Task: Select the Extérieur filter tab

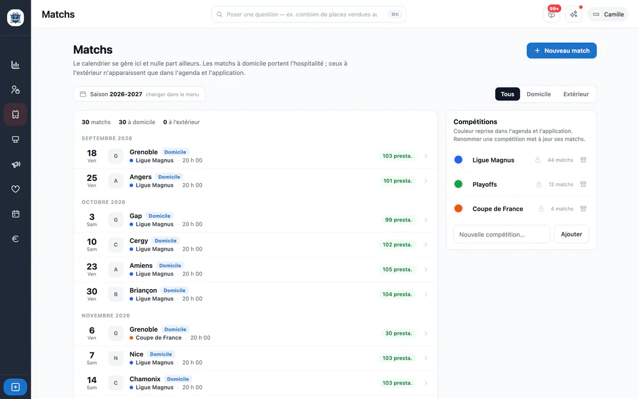Action: pyautogui.click(x=576, y=94)
